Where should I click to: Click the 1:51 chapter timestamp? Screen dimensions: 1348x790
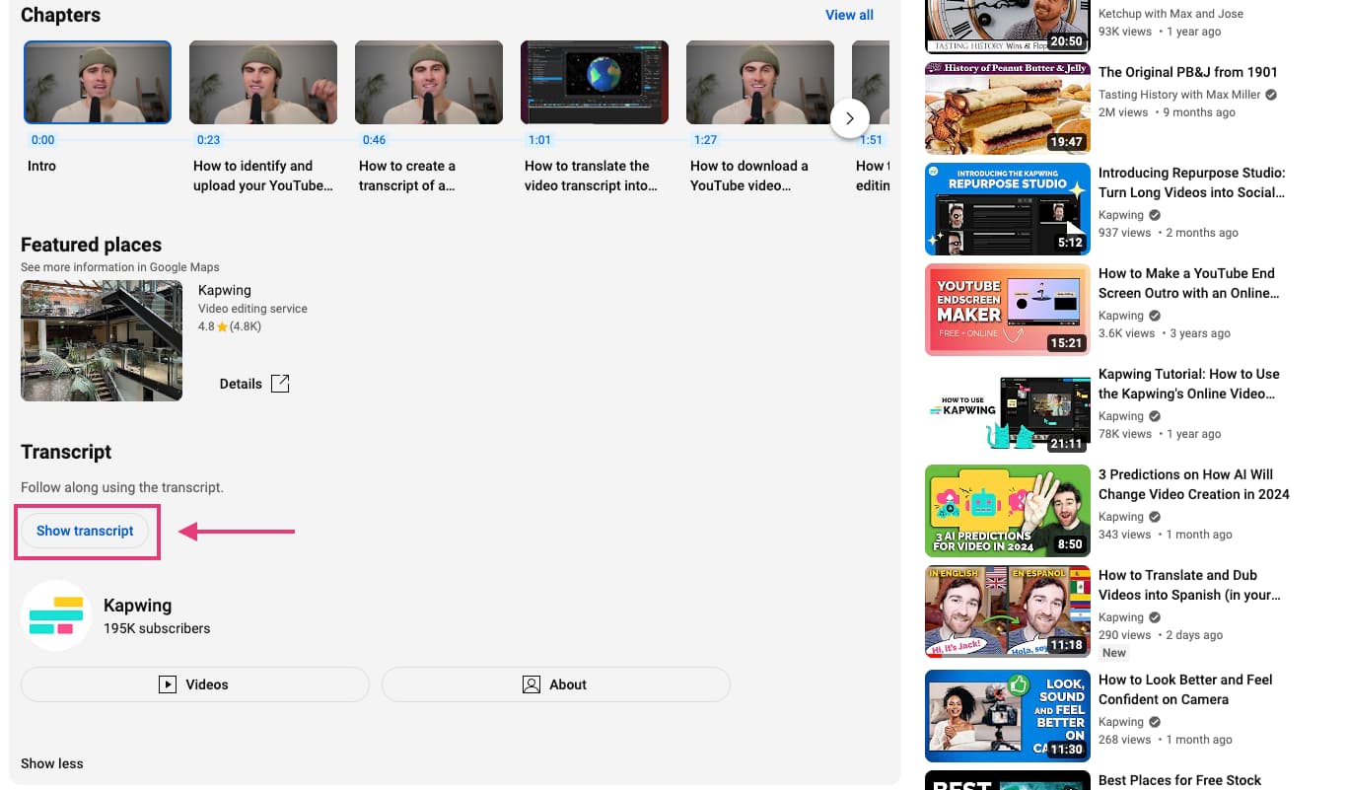click(871, 140)
